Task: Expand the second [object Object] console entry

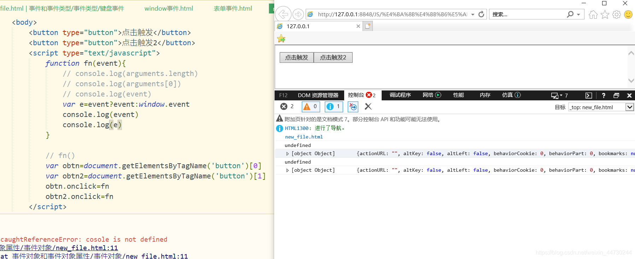Action: point(287,170)
